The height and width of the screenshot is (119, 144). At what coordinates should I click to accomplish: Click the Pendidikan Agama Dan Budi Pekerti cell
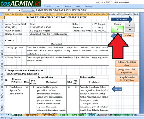coord(16,90)
